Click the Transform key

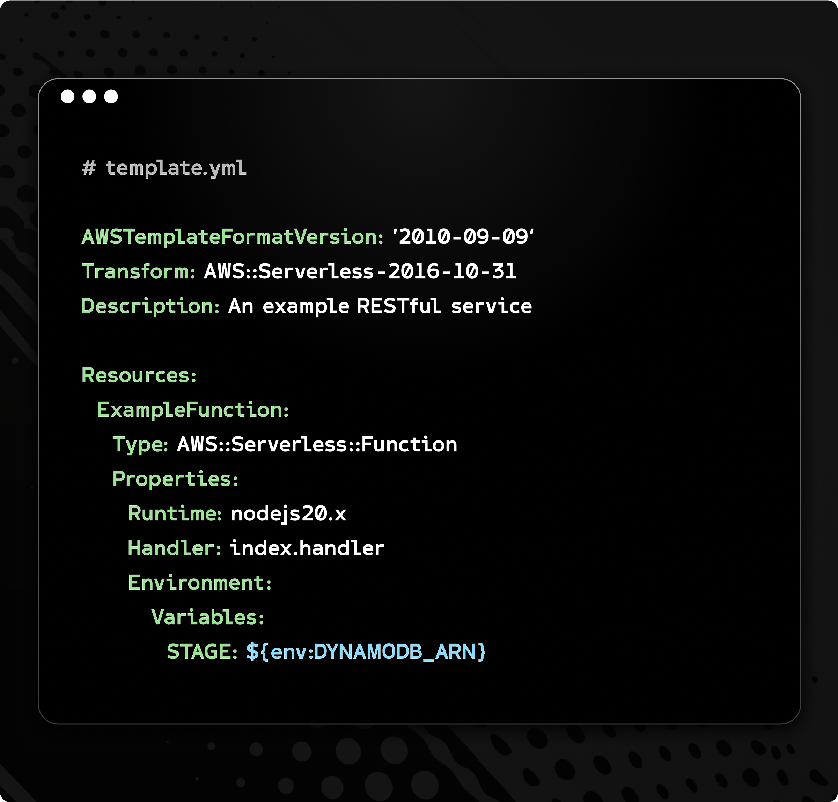pos(138,271)
